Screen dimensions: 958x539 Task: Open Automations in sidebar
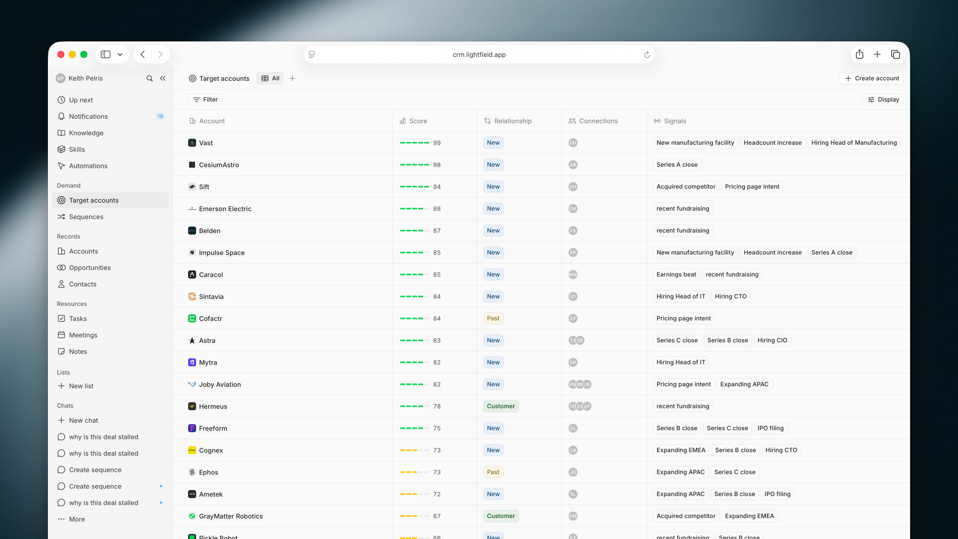[110, 166]
